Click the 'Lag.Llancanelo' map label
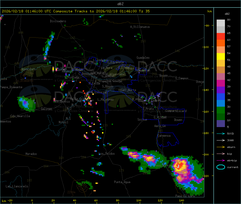Screen dimensions: 241x204 pos(17,186)
